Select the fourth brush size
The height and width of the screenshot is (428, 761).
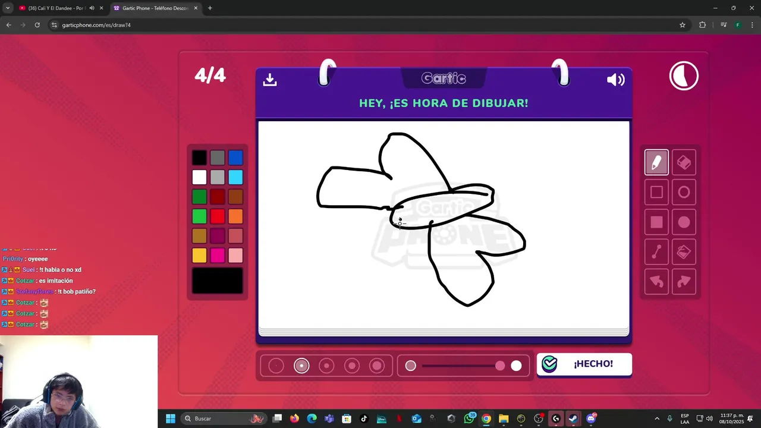[352, 366]
